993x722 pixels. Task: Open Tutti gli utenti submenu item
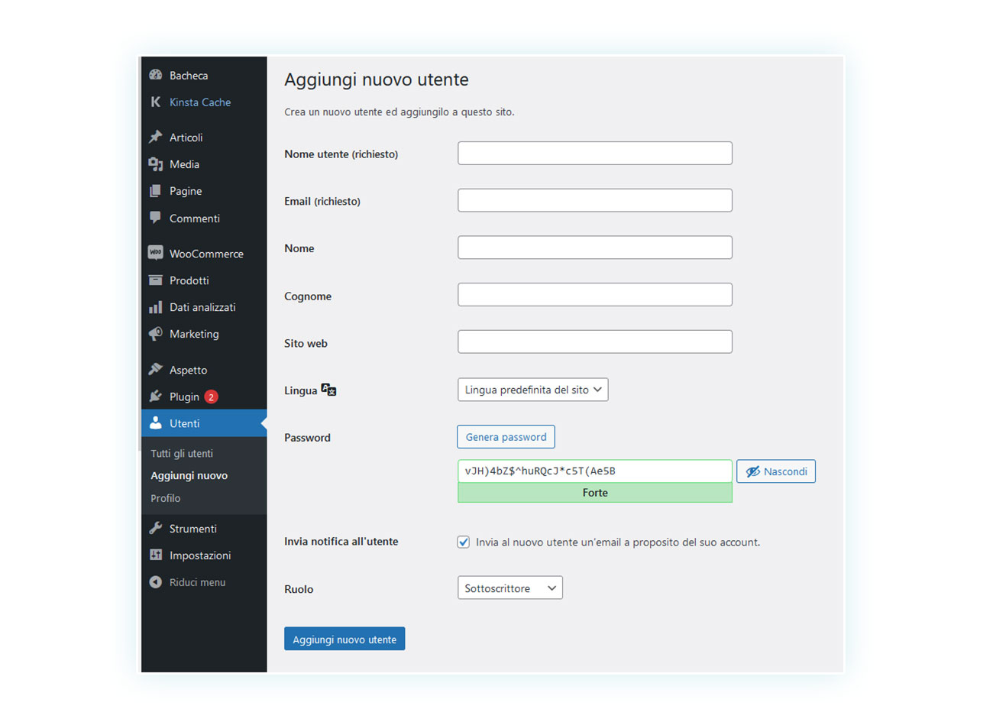(x=182, y=453)
